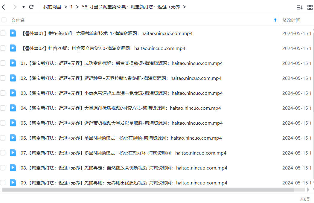314x203 pixels.
Task: Click video icon of file 06
Action: click(13, 138)
